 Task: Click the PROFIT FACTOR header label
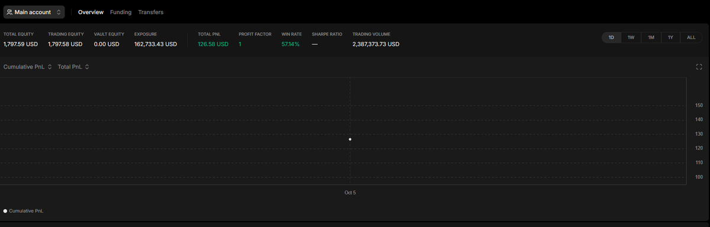coord(255,34)
